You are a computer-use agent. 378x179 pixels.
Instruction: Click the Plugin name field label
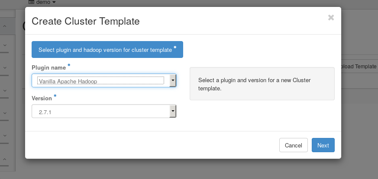point(48,68)
